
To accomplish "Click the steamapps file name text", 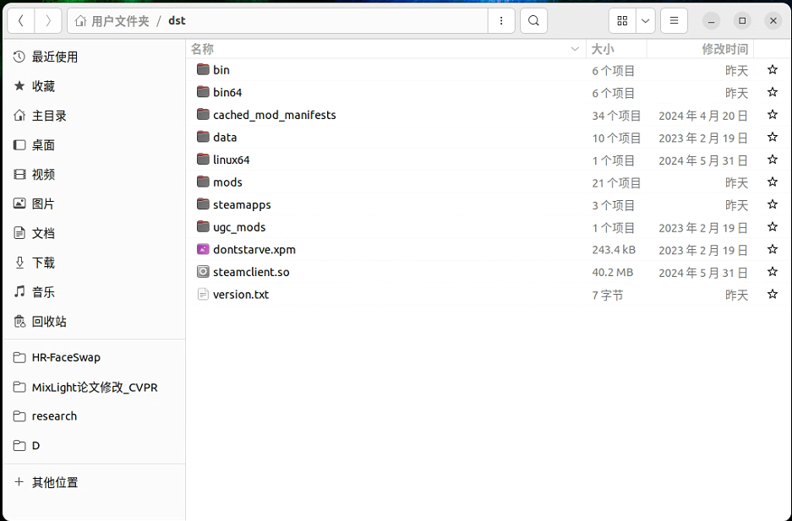I will pyautogui.click(x=242, y=204).
